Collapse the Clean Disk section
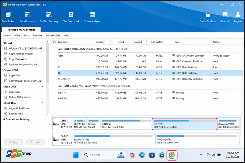This screenshot has height=163, width=245. pyautogui.click(x=42, y=87)
